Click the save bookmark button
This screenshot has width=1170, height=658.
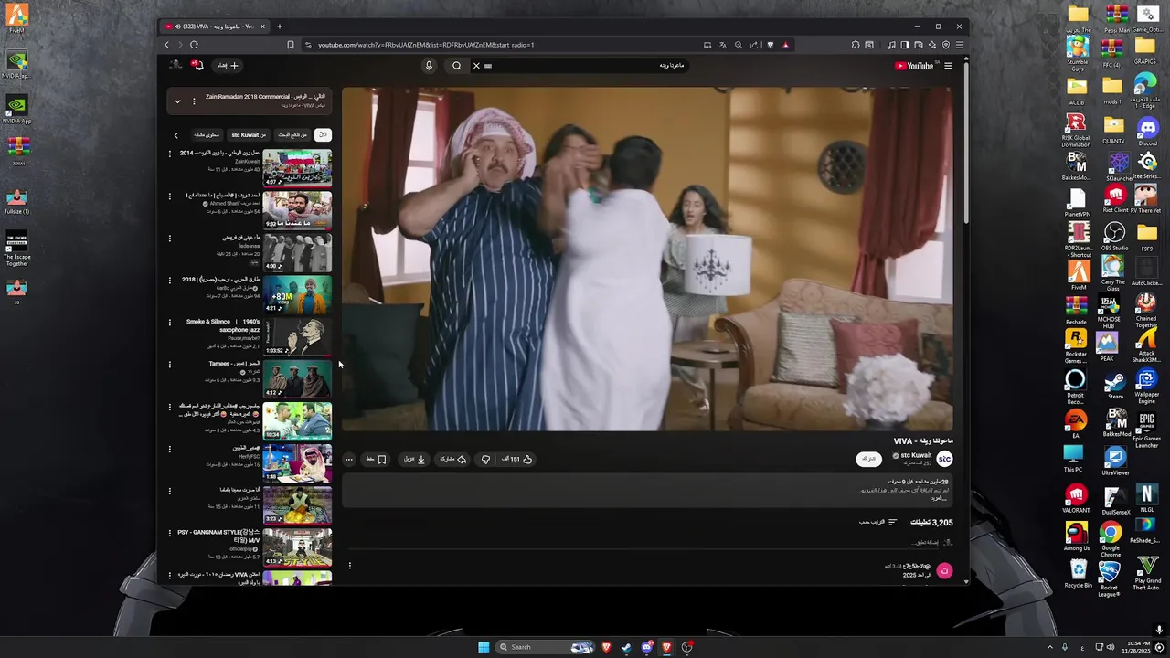(376, 460)
